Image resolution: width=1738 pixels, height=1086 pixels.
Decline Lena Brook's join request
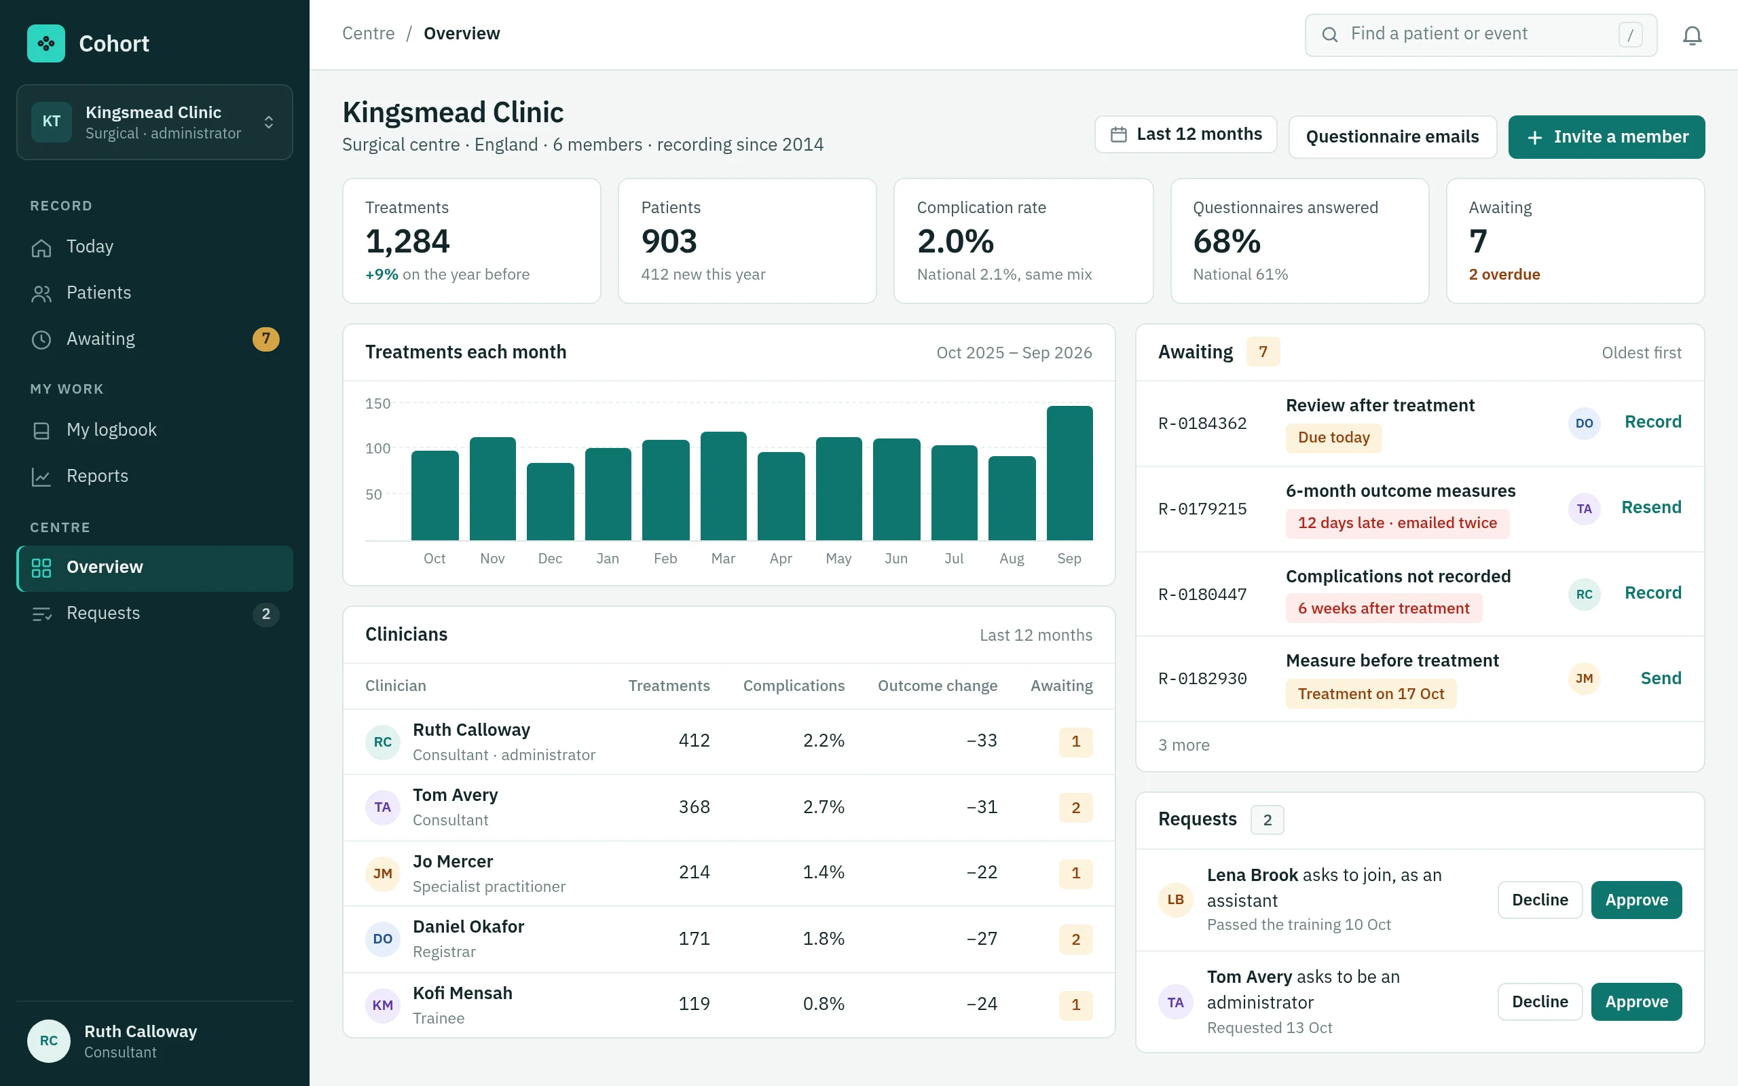coord(1540,900)
